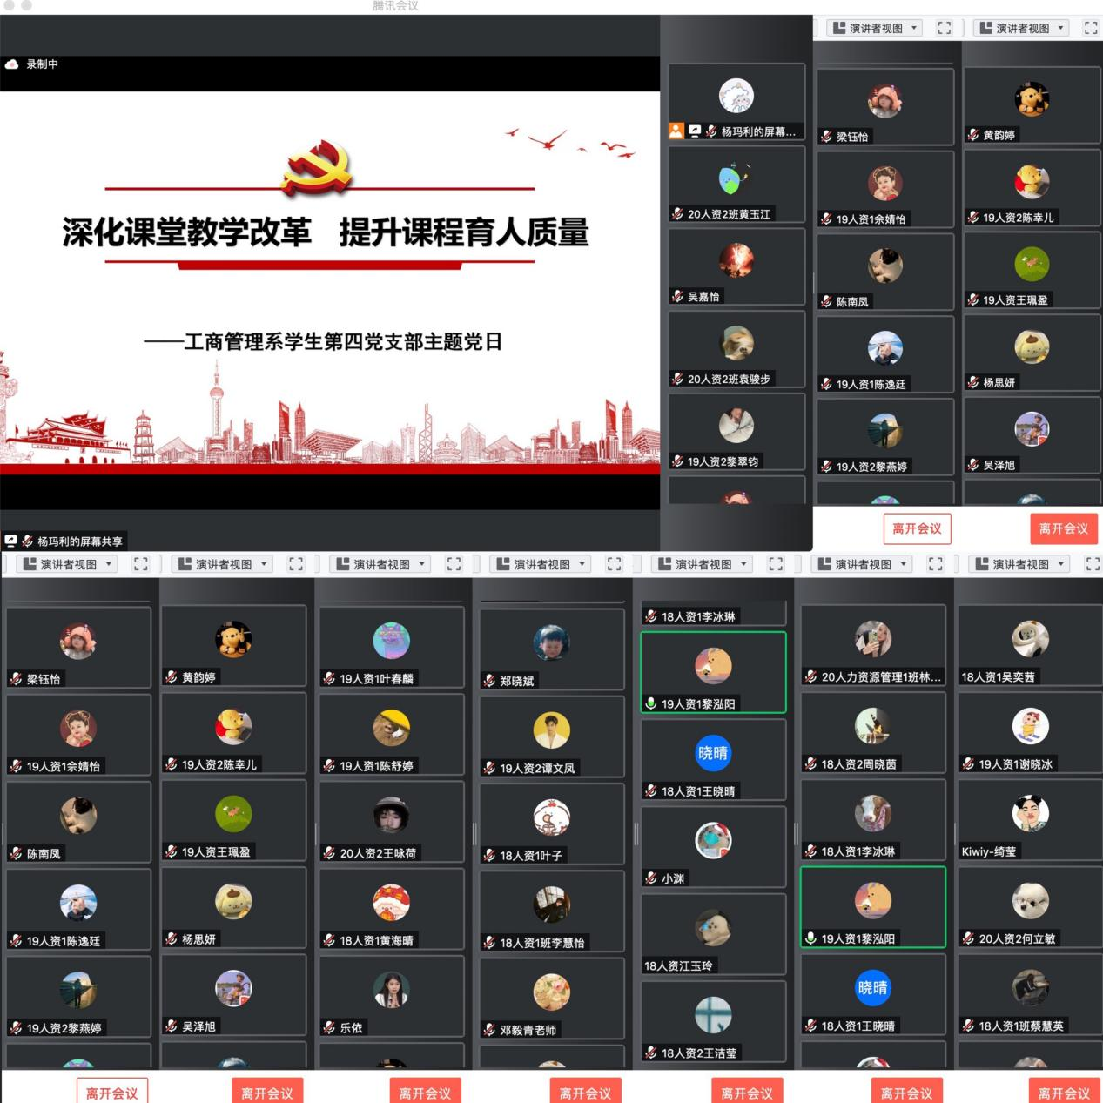Select the 20人资2班袁骏步 participant tile
1103x1103 pixels.
point(736,349)
